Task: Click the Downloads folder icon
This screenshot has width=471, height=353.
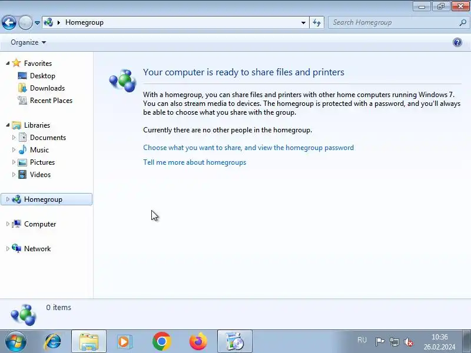Action: click(x=22, y=88)
